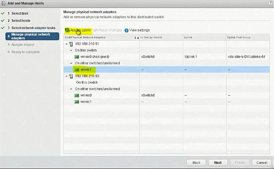The height and width of the screenshot is (169, 274).
Task: Go to Select task wizard step
Action: click(20, 13)
